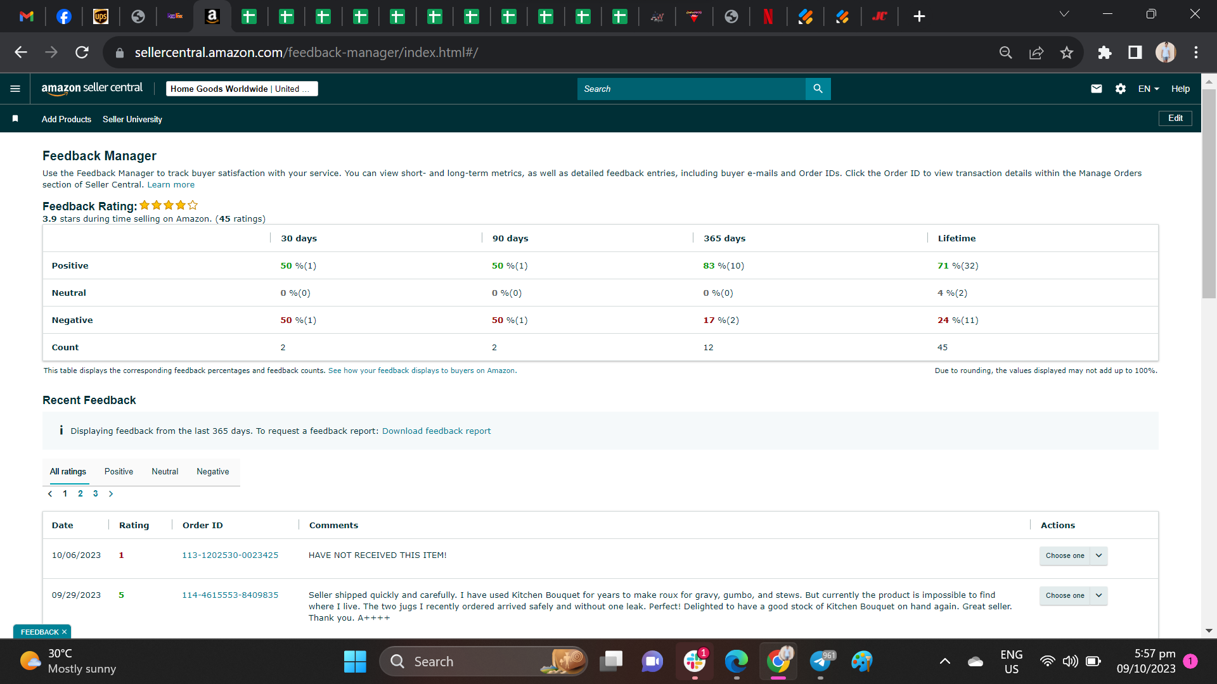Viewport: 1217px width, 684px height.
Task: Open the Windows Start menu
Action: pyautogui.click(x=355, y=661)
